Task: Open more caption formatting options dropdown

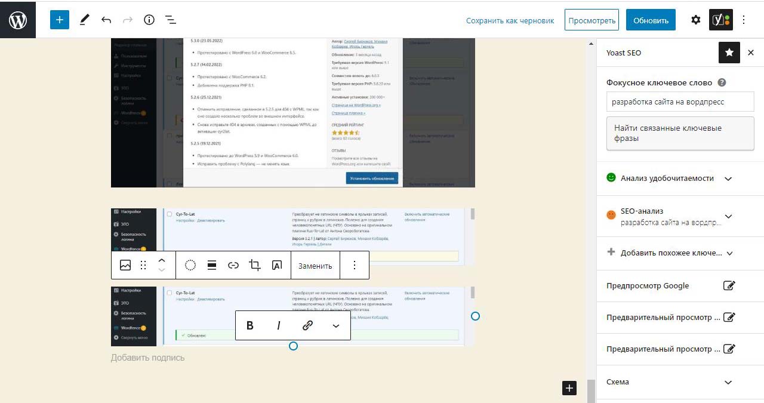Action: pyautogui.click(x=336, y=325)
